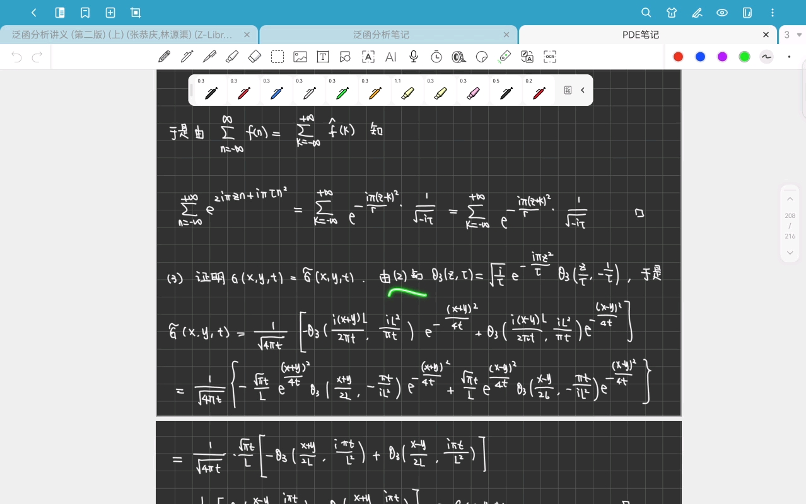Activate the Laser pointer tool
The height and width of the screenshot is (504, 806).
click(505, 57)
